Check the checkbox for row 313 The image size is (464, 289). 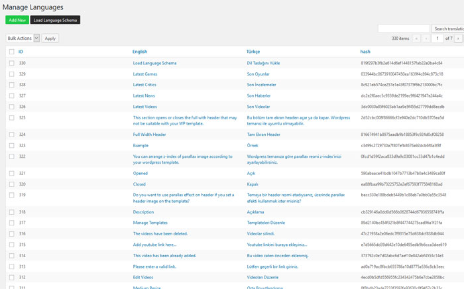coord(11,266)
